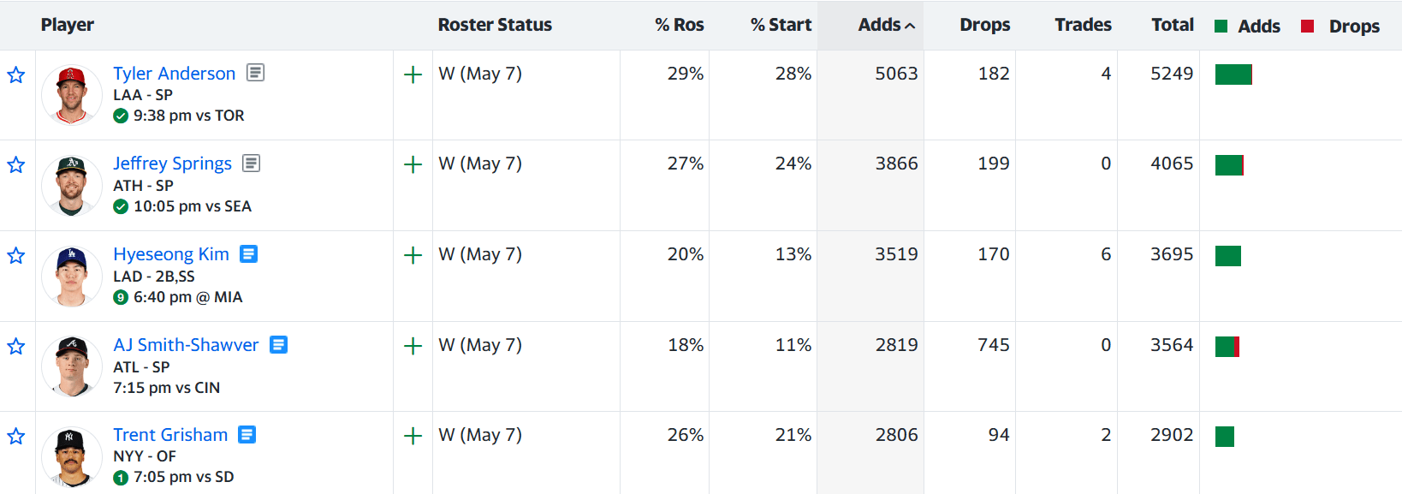
Task: Add Jeffrey Springs with green plus icon
Action: point(413,164)
